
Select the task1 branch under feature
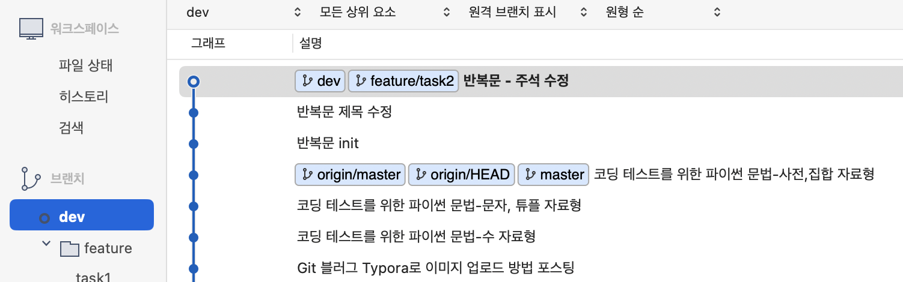pos(93,277)
